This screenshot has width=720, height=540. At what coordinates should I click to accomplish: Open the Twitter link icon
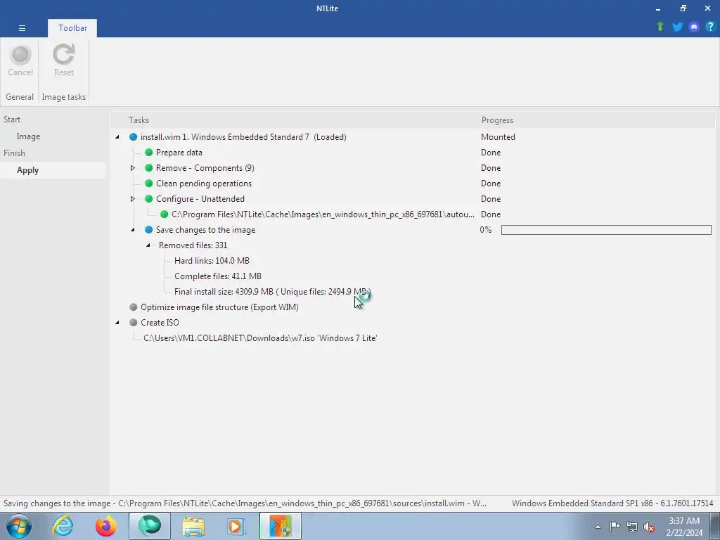click(x=677, y=27)
